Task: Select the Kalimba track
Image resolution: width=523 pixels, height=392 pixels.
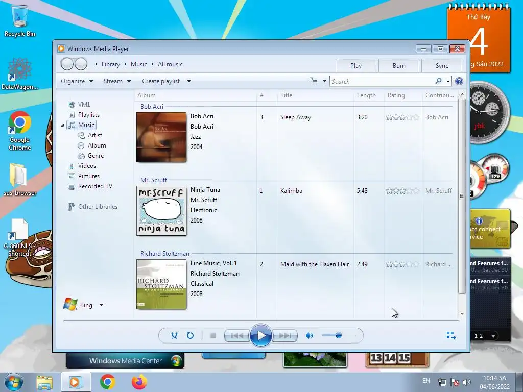Action: 291,191
